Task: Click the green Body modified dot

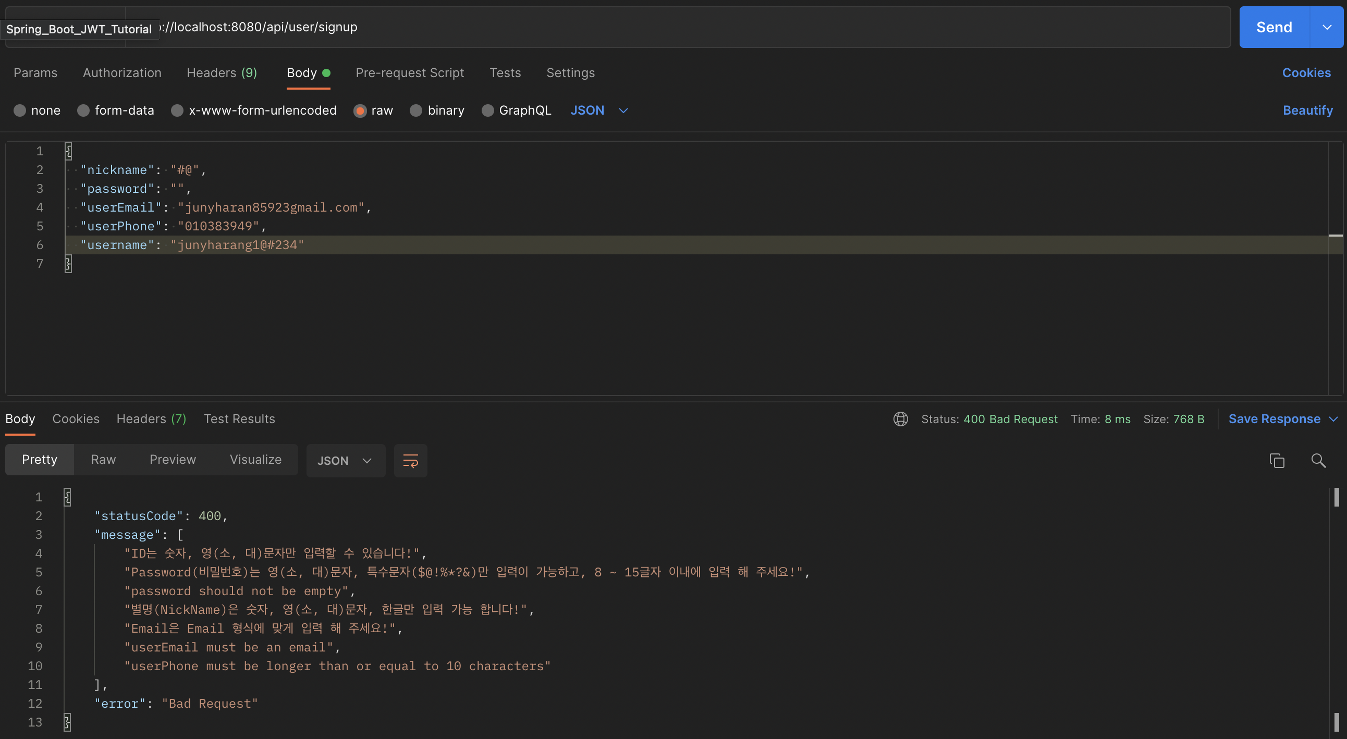Action: coord(326,72)
